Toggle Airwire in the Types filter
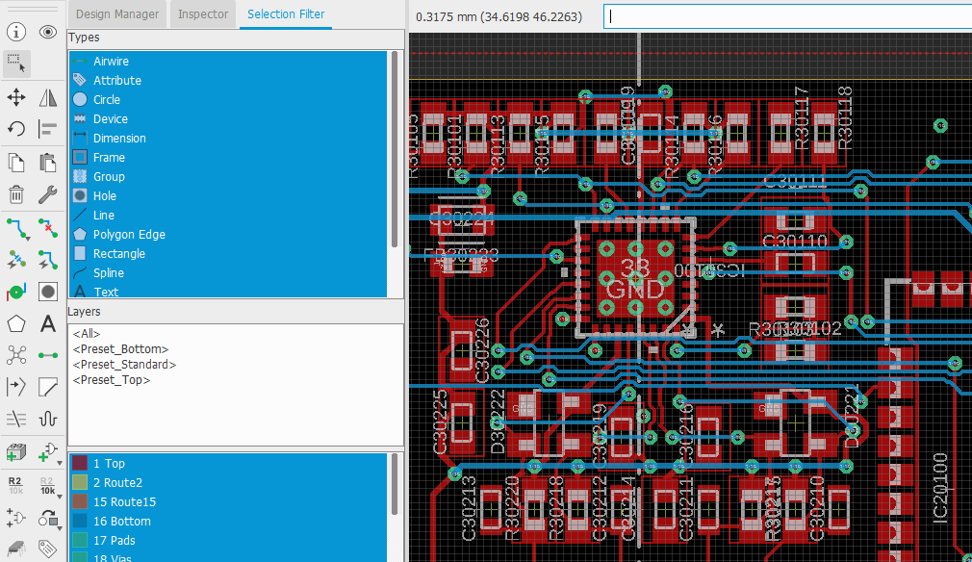The image size is (972, 562). point(111,62)
